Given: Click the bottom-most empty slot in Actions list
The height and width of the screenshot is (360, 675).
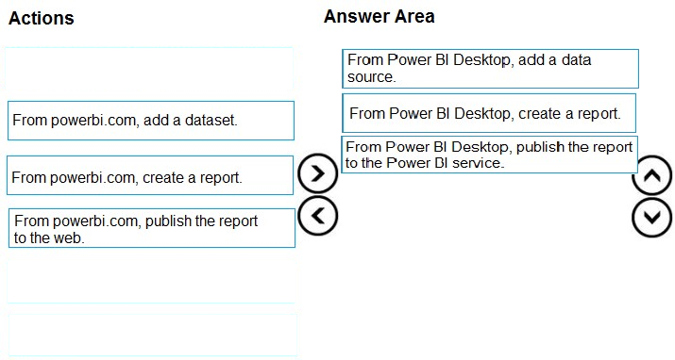Looking at the screenshot, I should pyautogui.click(x=153, y=335).
